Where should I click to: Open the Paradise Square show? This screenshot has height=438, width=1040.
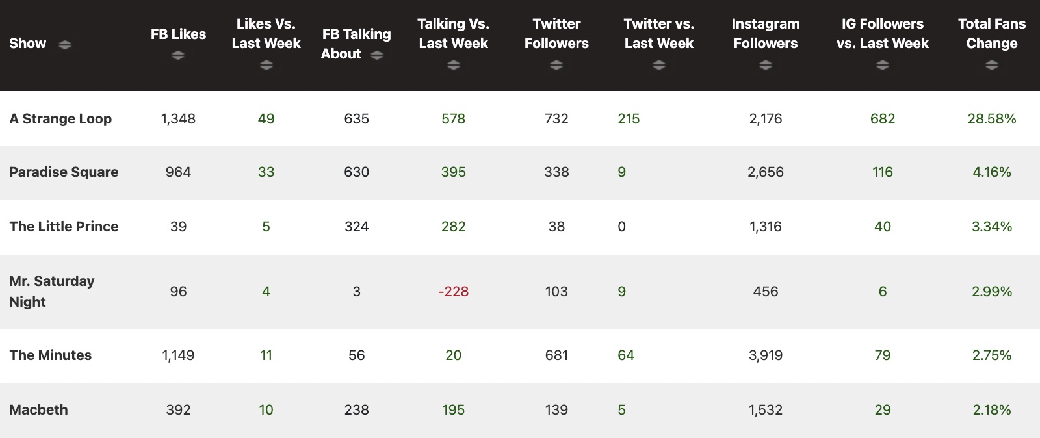pos(64,172)
